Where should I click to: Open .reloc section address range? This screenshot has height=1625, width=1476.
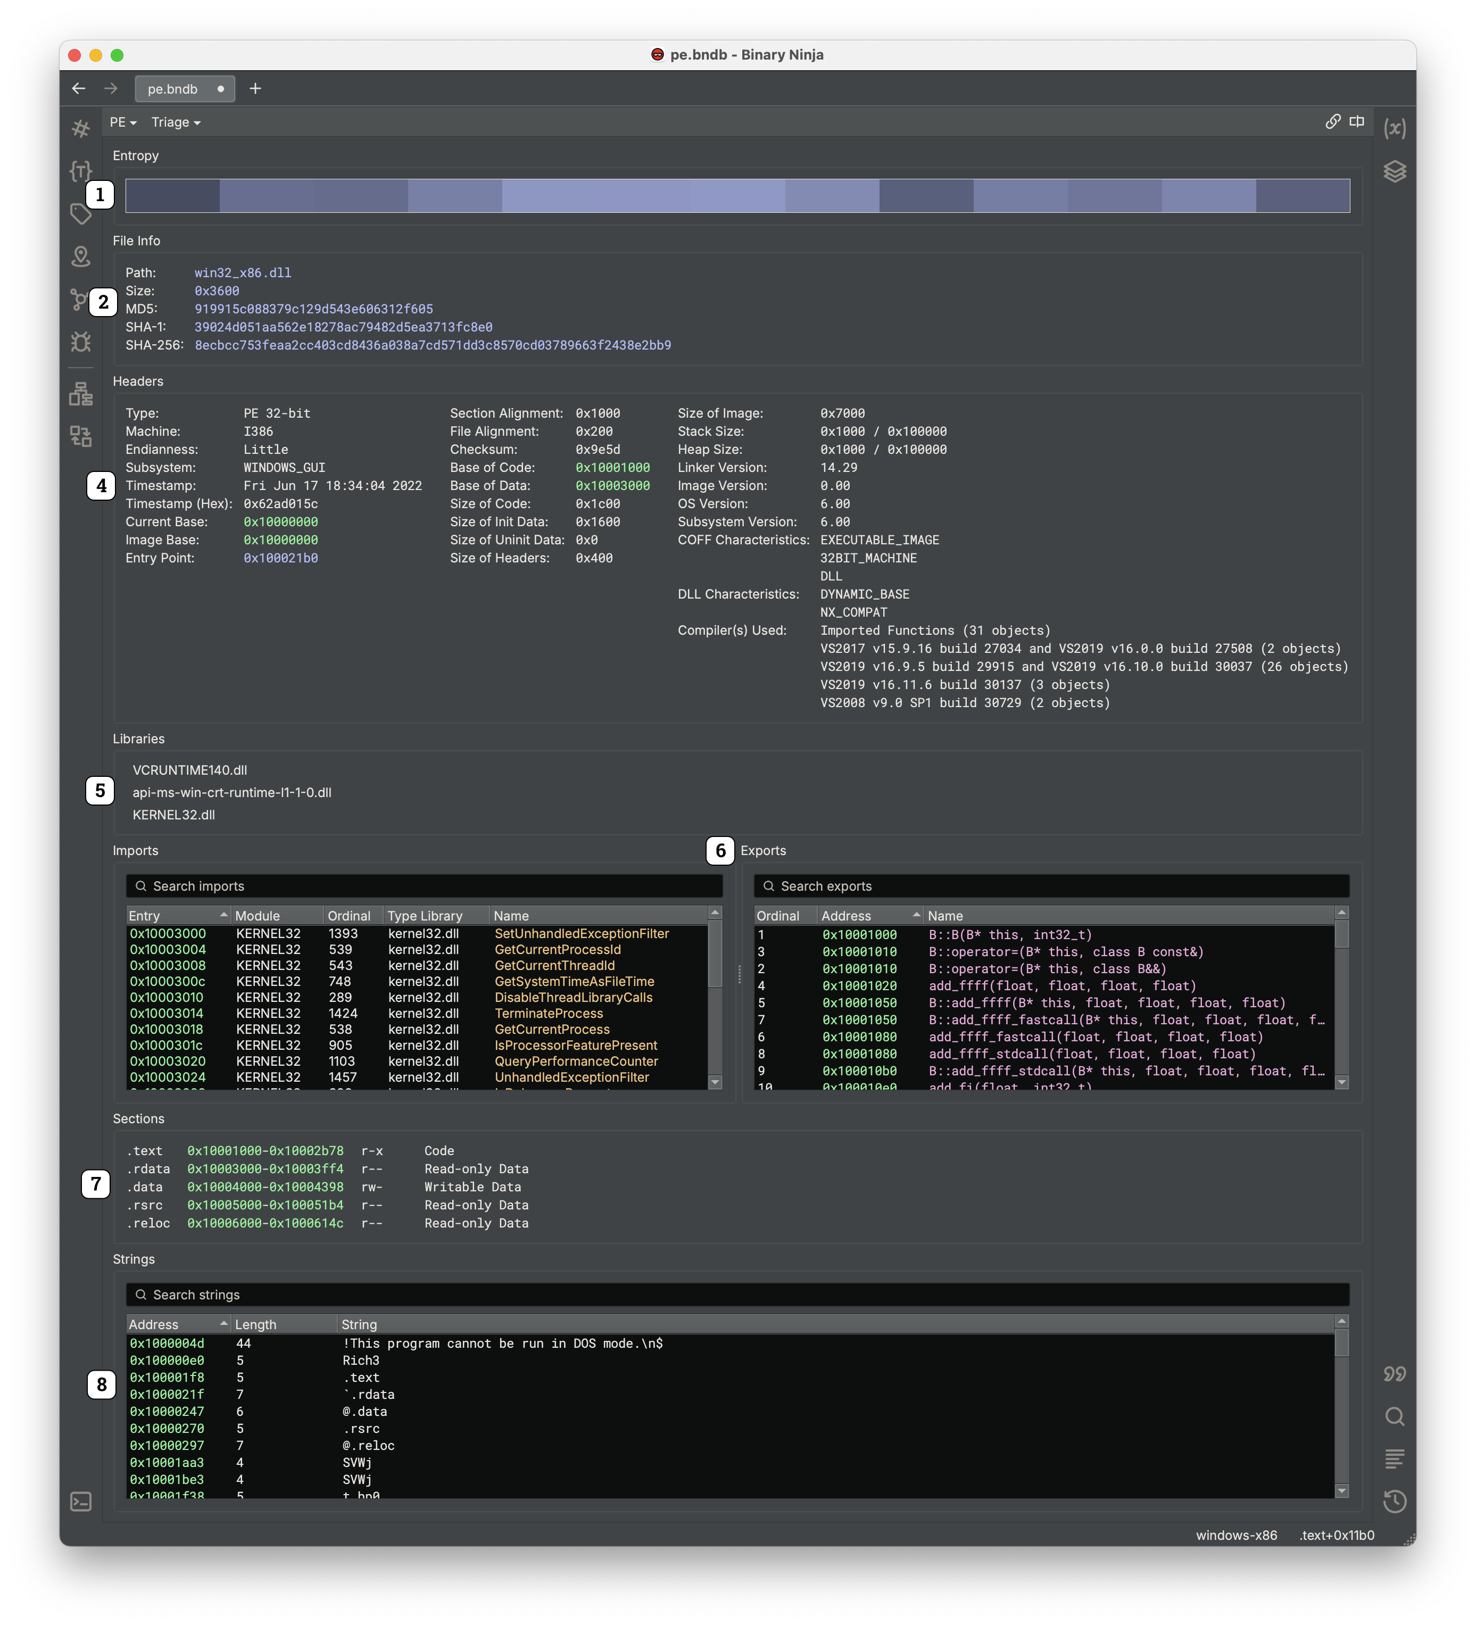(x=265, y=1223)
